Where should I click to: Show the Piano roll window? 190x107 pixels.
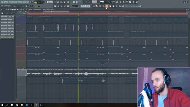pyautogui.click(x=97, y=6)
